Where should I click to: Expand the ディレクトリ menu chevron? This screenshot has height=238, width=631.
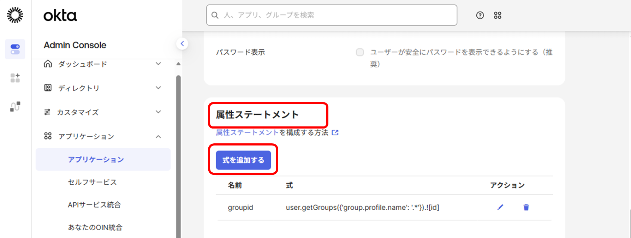[x=159, y=88]
